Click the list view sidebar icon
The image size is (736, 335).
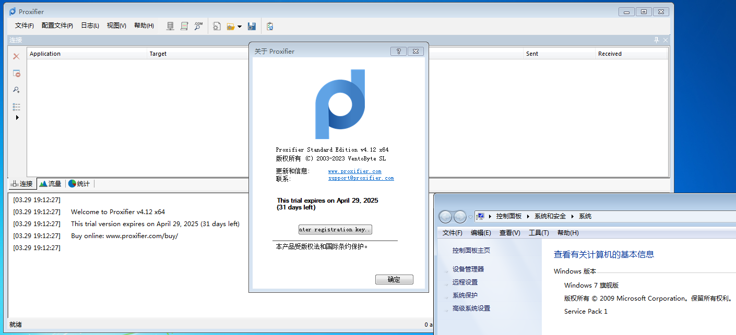click(x=16, y=106)
